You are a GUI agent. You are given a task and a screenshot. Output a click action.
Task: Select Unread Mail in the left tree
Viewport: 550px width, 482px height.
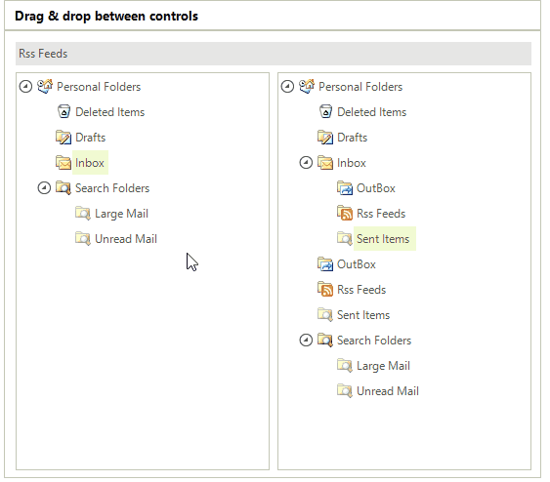(x=126, y=239)
